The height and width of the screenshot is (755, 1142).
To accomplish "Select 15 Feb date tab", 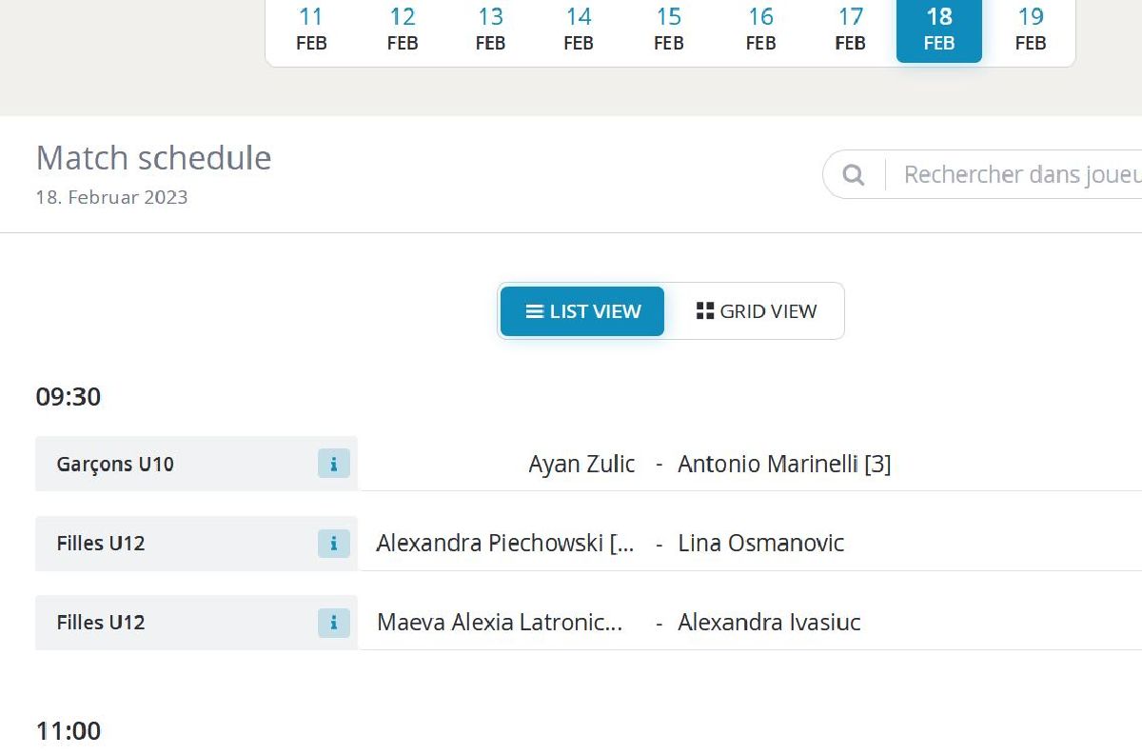I will coord(669,29).
